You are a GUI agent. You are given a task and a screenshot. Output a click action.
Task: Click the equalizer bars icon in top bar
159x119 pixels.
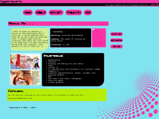[154, 4]
